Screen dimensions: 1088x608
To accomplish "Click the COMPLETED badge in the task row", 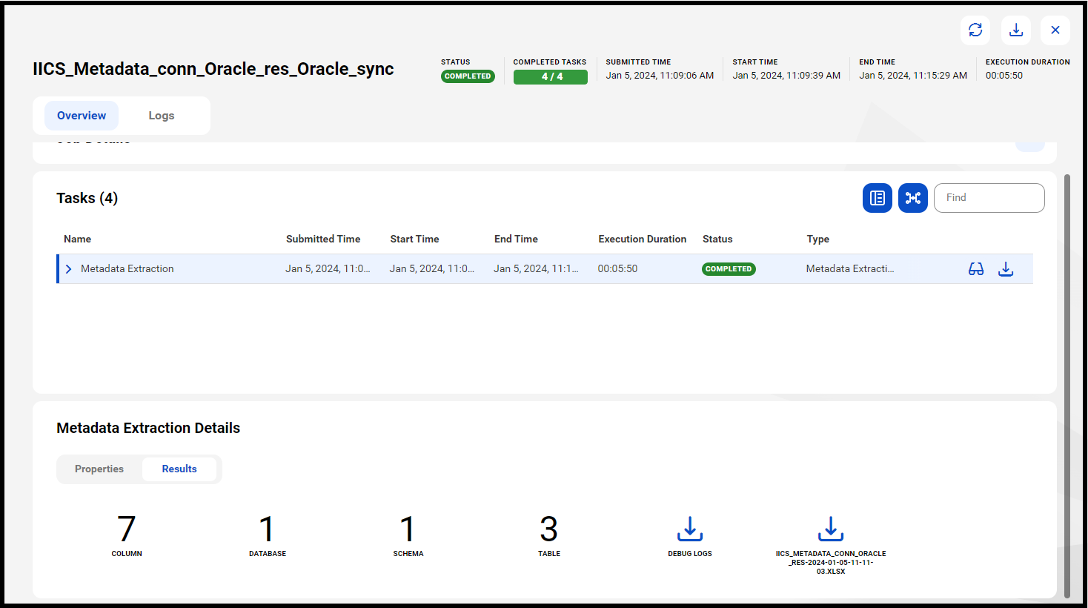I will tap(729, 269).
